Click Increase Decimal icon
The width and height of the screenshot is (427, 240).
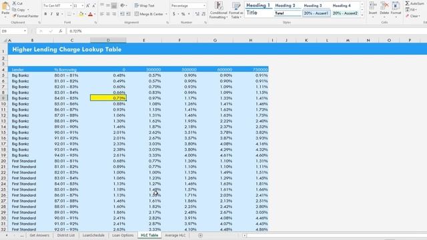(x=197, y=14)
